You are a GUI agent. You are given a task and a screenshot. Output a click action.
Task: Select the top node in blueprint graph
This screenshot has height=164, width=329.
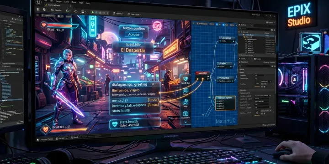(227, 39)
